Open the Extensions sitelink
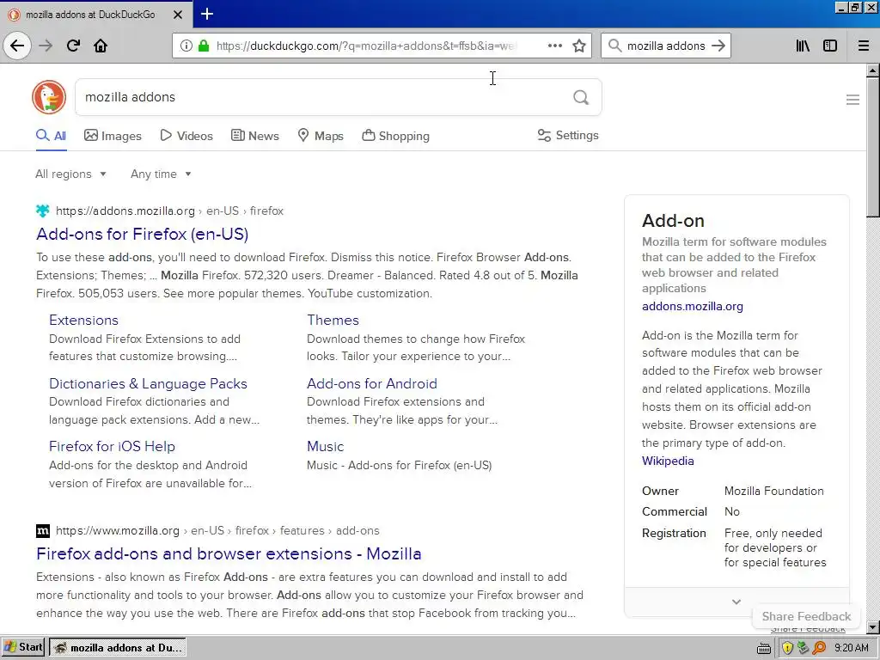 (x=83, y=320)
